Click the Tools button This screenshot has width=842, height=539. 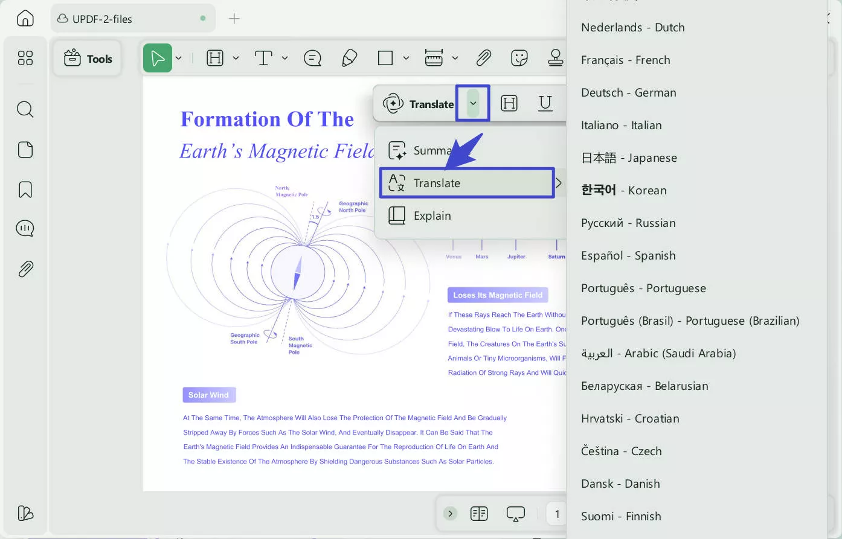[x=88, y=59]
